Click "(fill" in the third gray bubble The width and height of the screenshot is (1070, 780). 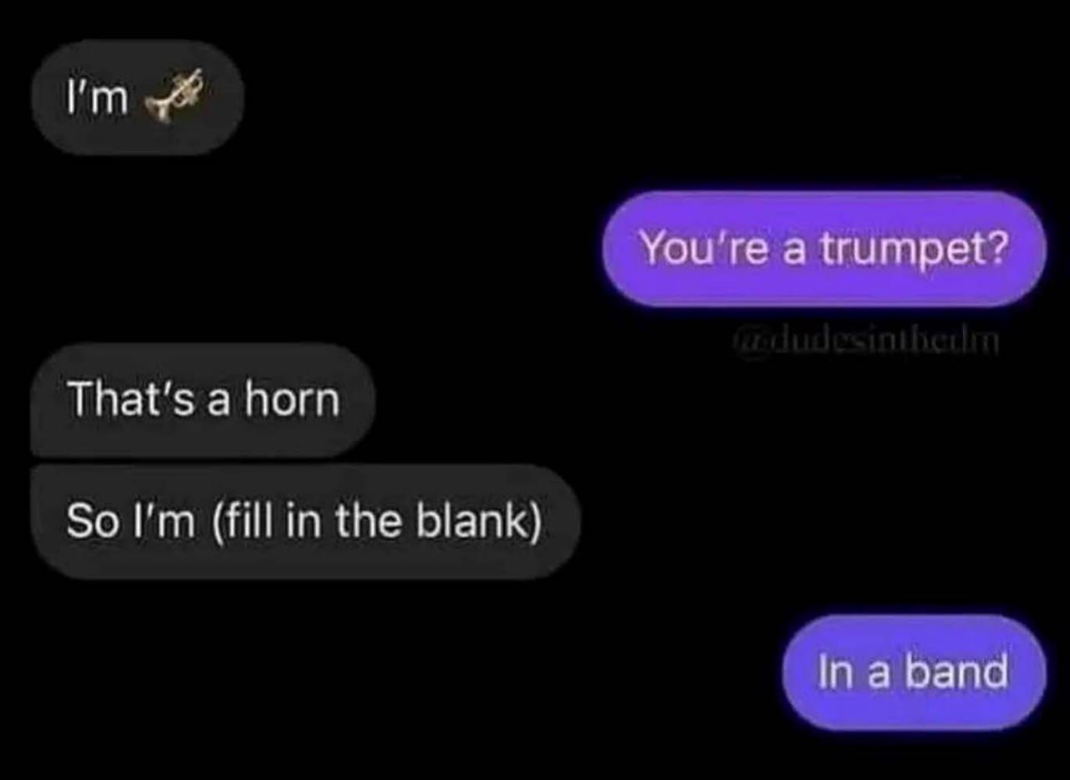[245, 522]
